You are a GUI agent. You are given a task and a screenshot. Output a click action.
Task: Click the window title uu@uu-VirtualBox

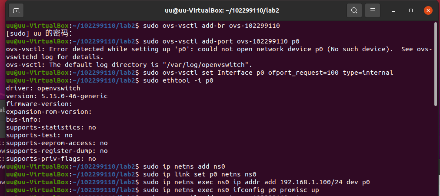tap(222, 11)
